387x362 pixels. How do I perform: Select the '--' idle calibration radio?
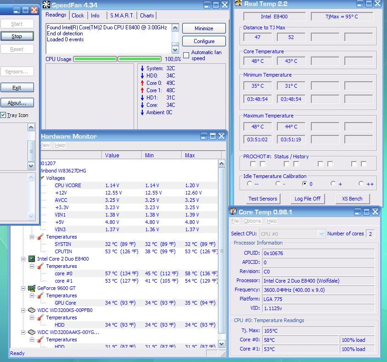(250, 184)
